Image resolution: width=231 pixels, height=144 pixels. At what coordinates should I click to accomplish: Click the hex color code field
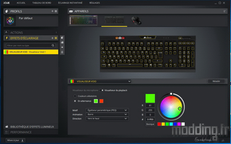(150, 119)
